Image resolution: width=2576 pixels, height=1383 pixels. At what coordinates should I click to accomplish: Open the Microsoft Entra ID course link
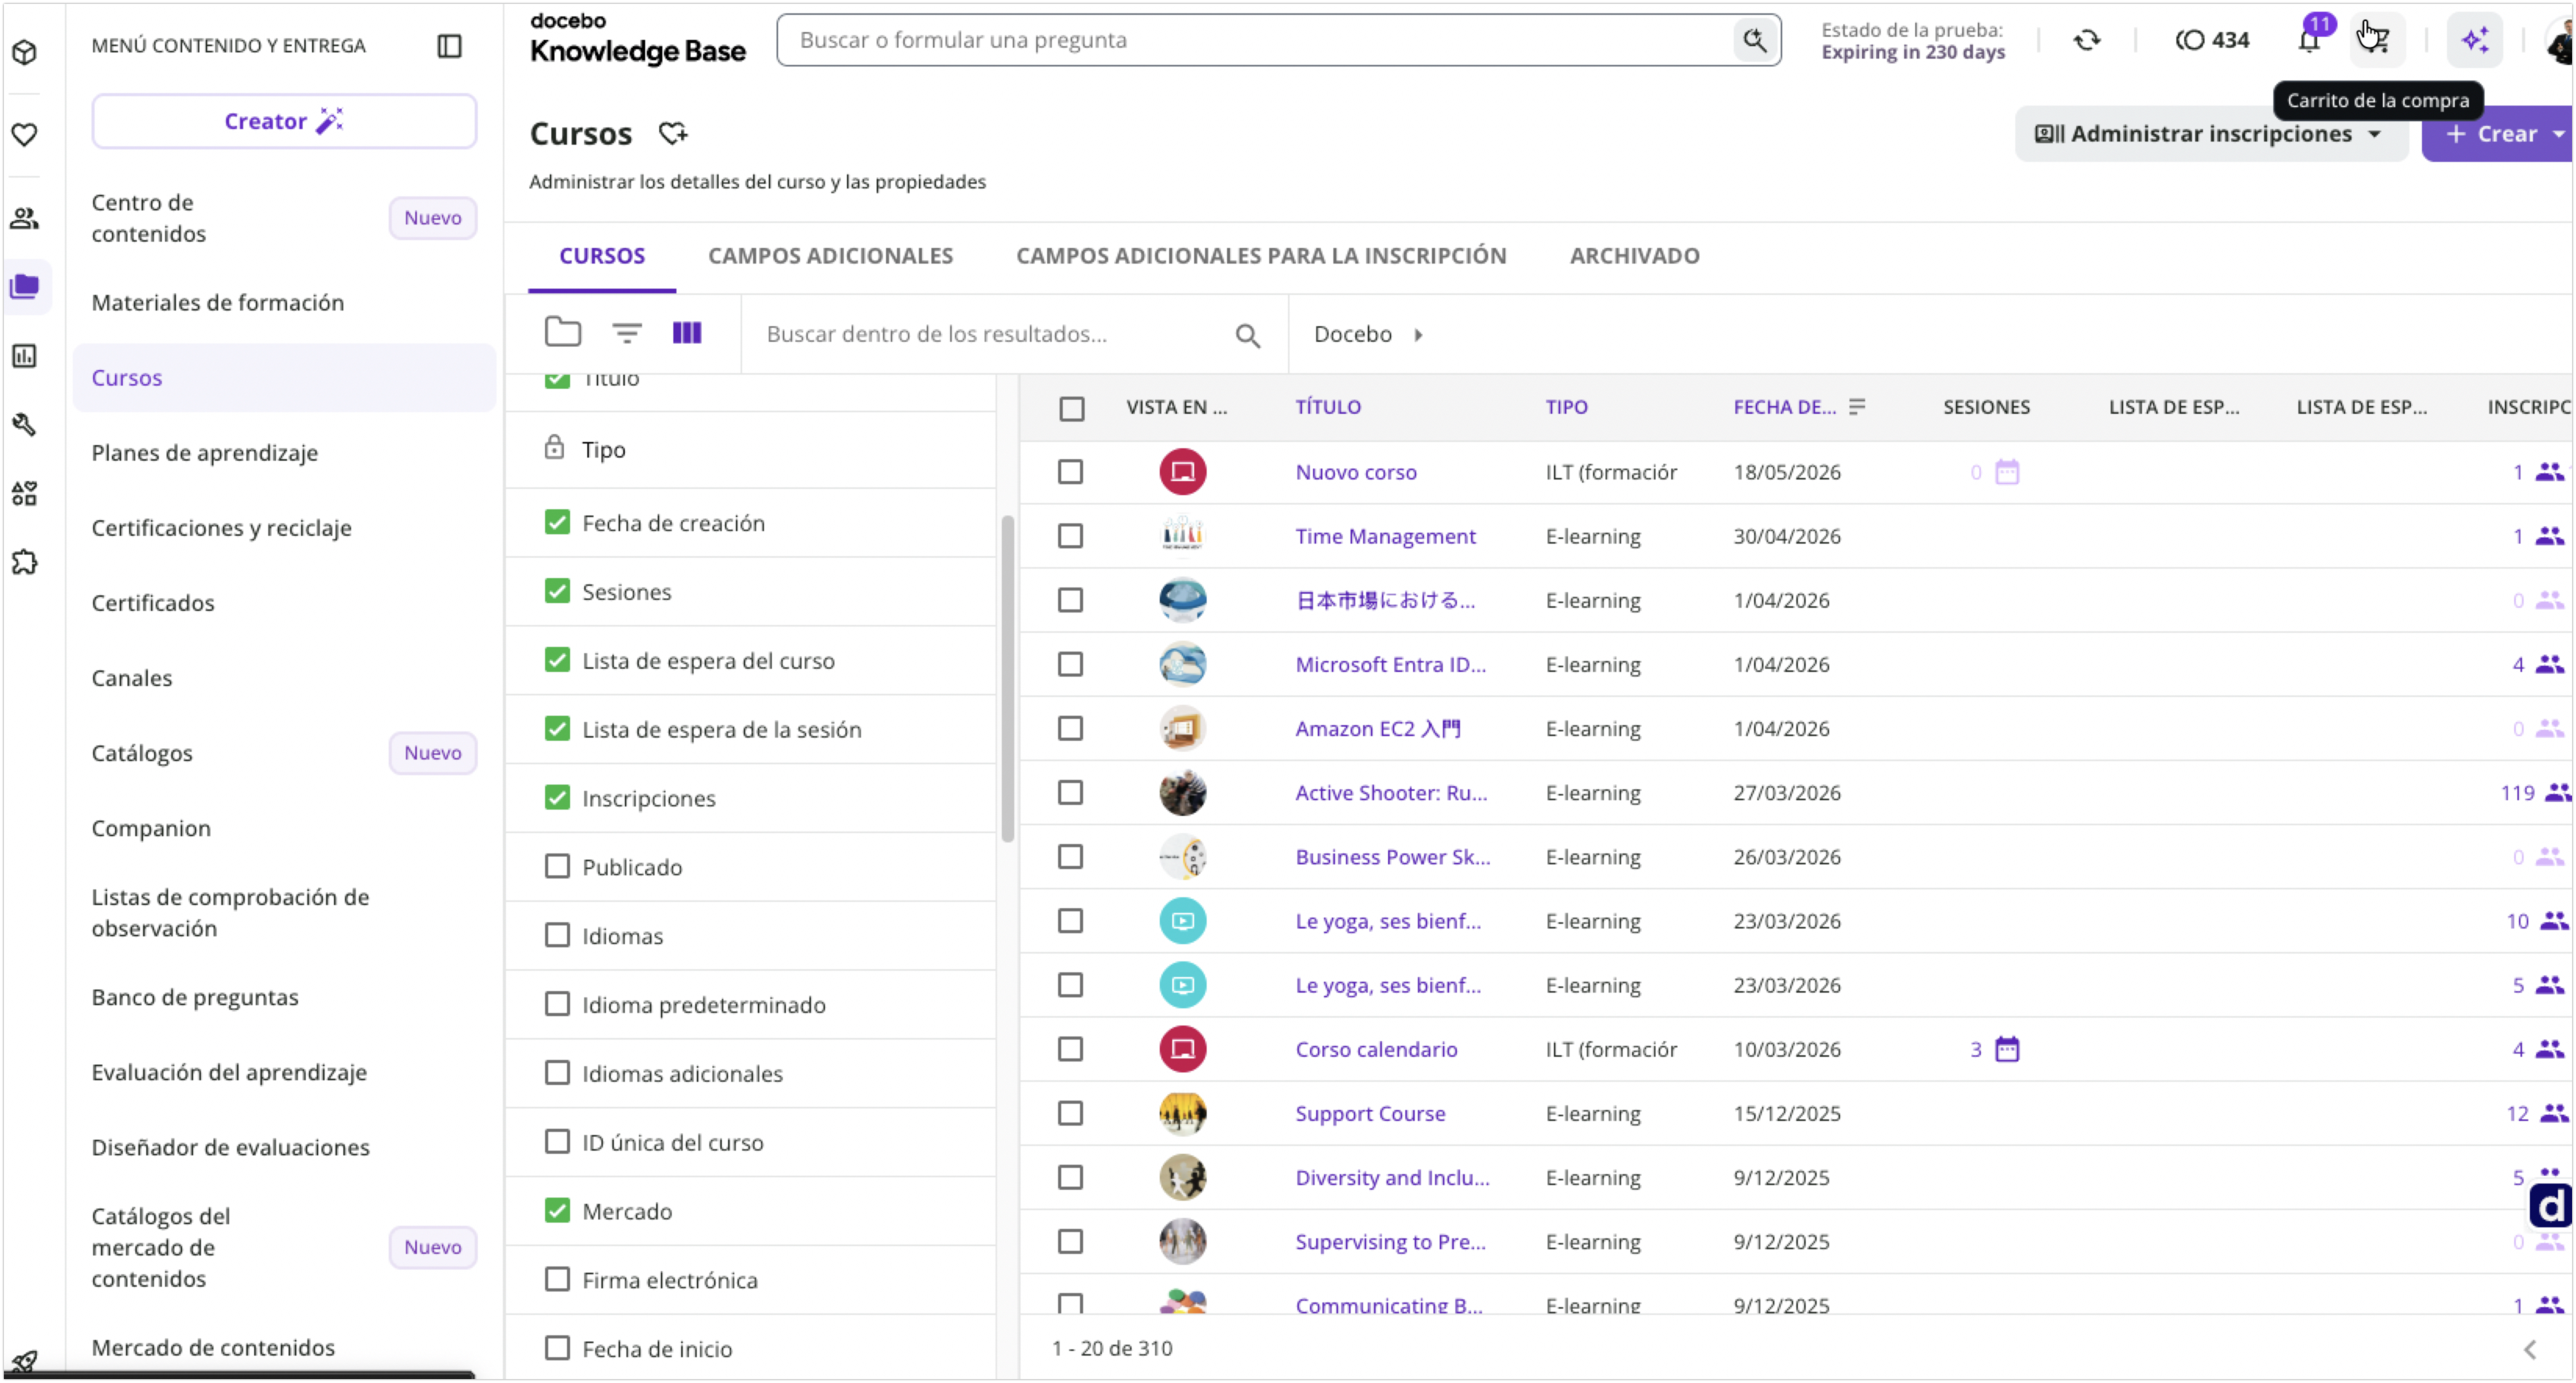pyautogui.click(x=1390, y=664)
